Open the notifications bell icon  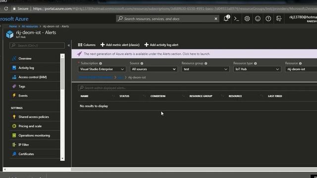tap(226, 19)
